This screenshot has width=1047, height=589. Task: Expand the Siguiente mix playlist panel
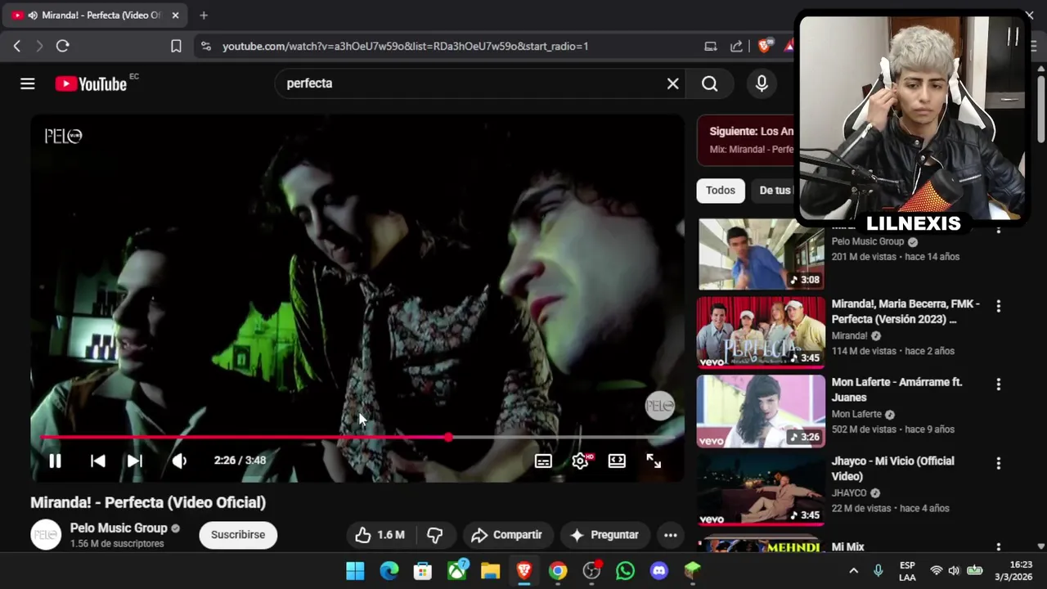(x=747, y=140)
